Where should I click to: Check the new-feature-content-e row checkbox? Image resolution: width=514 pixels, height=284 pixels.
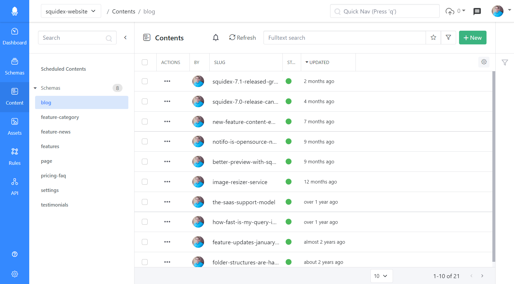tap(145, 122)
